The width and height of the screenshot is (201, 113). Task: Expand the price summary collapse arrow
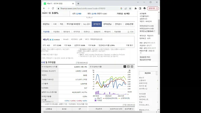pyautogui.click(x=89, y=17)
